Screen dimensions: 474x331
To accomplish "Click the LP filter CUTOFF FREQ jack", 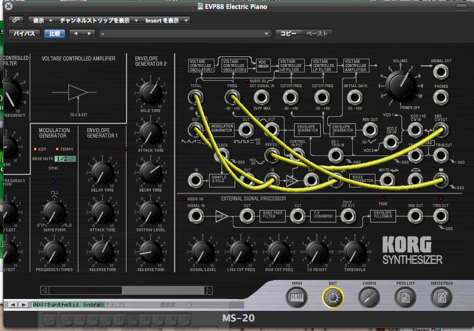I will pyautogui.click(x=322, y=97).
